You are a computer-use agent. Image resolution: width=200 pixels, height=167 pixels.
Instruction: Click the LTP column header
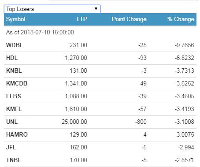pyautogui.click(x=82, y=19)
